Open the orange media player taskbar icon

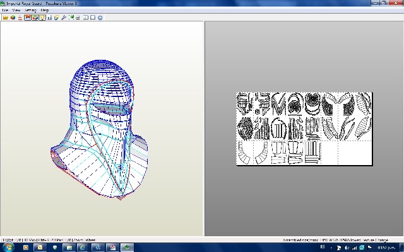click(x=25, y=248)
